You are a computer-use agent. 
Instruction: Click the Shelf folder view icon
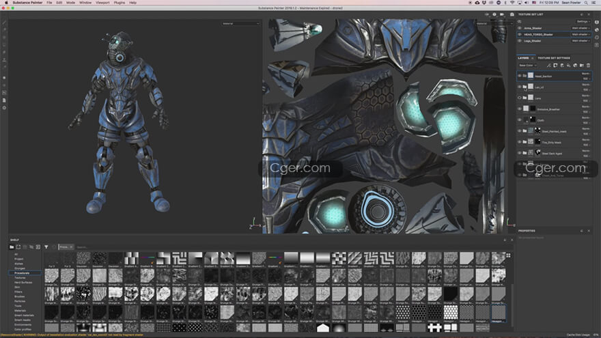(12, 247)
